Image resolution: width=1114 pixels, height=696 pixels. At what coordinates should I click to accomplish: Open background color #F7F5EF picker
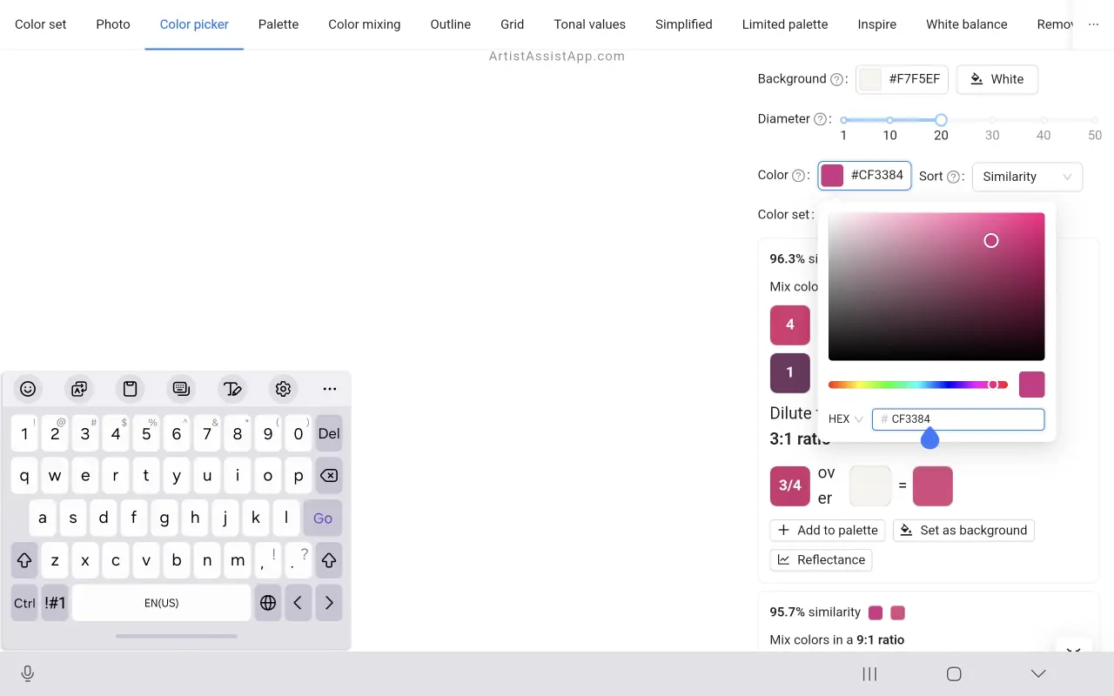click(902, 79)
